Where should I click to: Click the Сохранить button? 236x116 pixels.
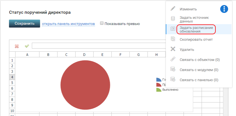point(25,24)
